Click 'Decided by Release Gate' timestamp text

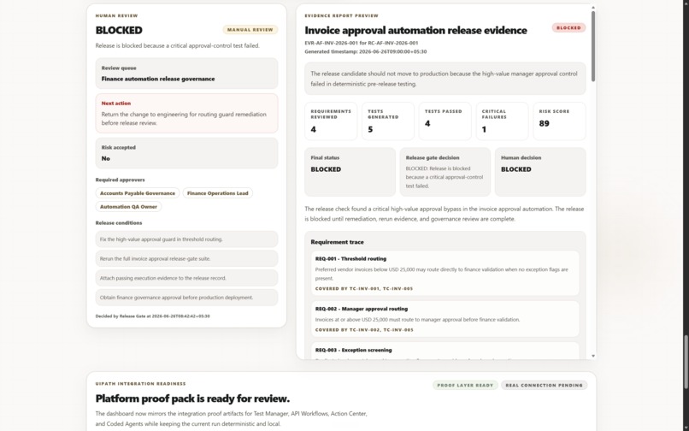(152, 316)
